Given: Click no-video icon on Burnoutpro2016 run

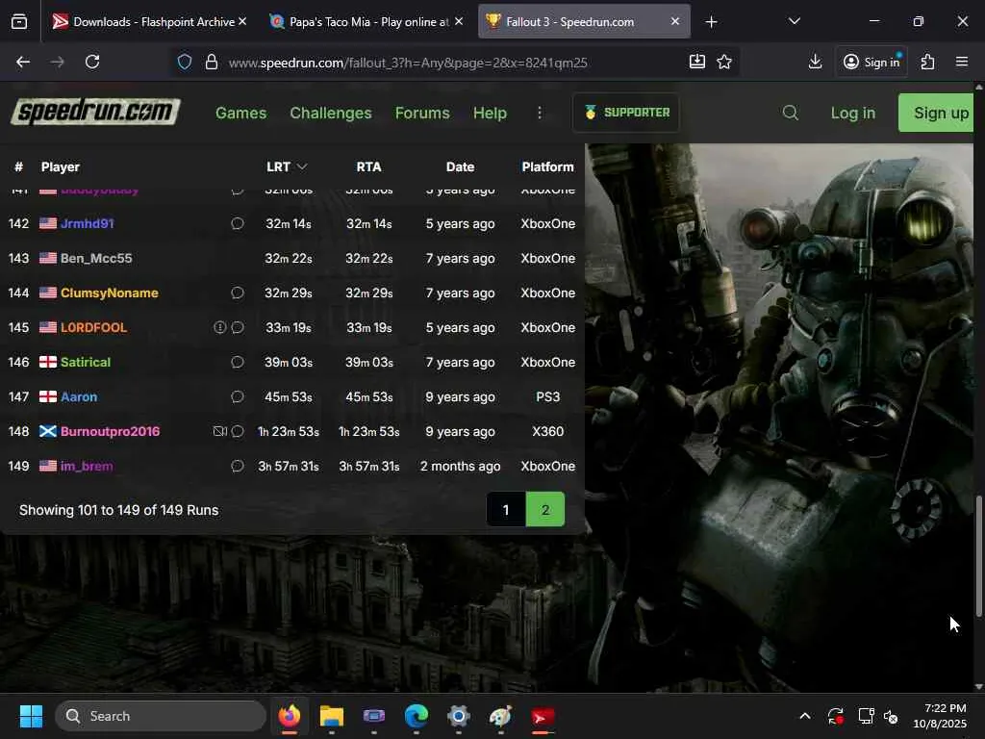Looking at the screenshot, I should coord(219,431).
